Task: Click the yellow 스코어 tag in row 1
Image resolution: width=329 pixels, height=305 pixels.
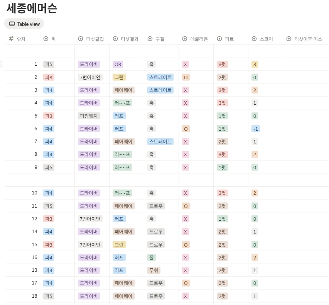Action: point(255,64)
